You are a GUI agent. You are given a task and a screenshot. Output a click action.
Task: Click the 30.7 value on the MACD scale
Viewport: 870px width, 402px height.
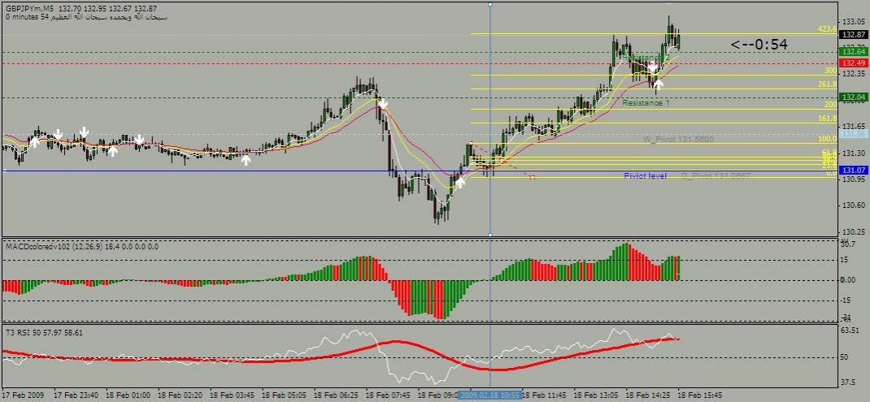[x=849, y=244]
